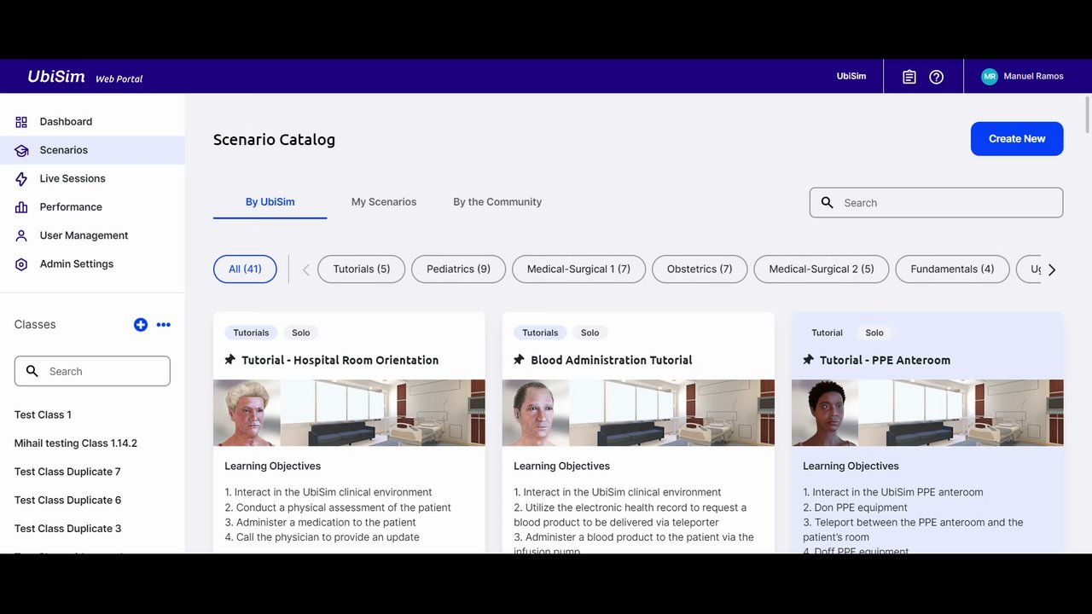Open Tutorial - Hospital Room Orientation title
The height and width of the screenshot is (614, 1092).
click(340, 360)
